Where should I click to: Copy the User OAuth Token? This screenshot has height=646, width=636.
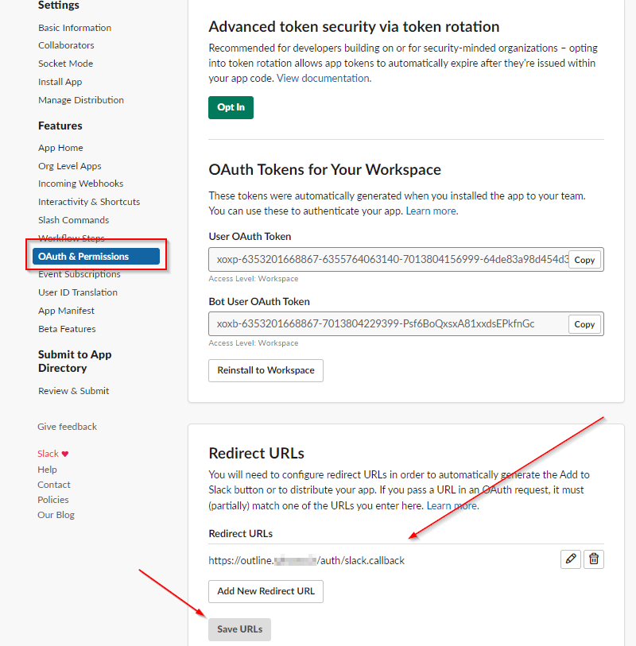point(584,260)
